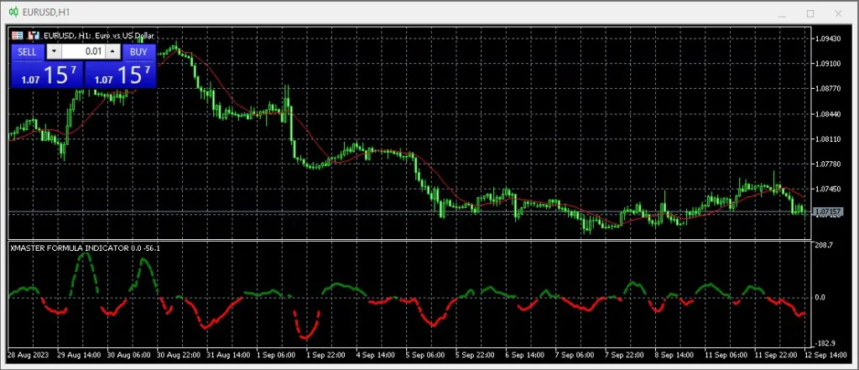Viewport: 859px width, 370px height.
Task: Click the '29 Aug 14:00' time label
Action: point(79,355)
